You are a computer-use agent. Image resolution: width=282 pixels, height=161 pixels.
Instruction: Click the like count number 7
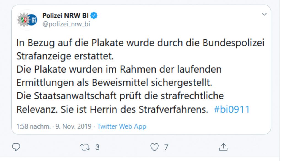[166, 147]
